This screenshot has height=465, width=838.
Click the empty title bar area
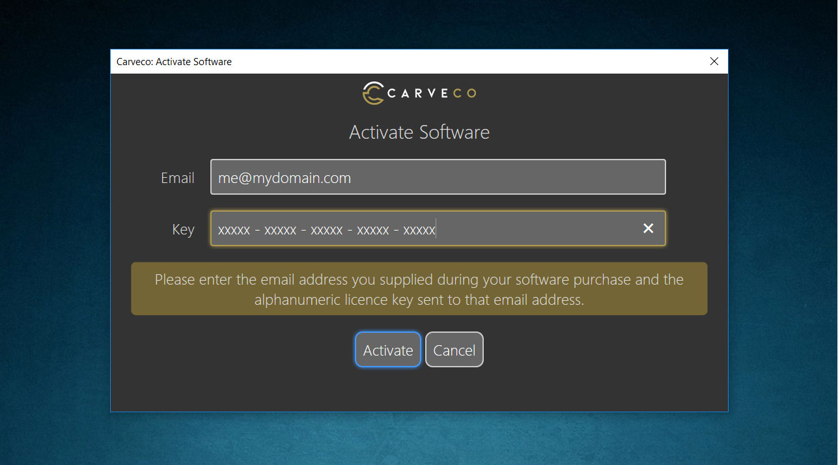(456, 62)
